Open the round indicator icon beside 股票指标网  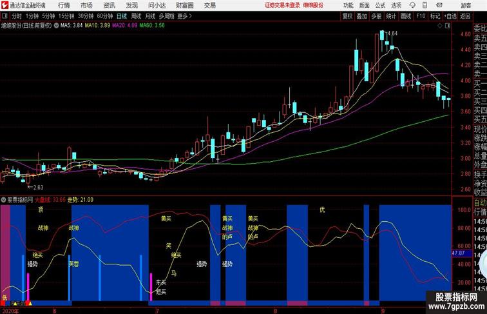coord(3,200)
